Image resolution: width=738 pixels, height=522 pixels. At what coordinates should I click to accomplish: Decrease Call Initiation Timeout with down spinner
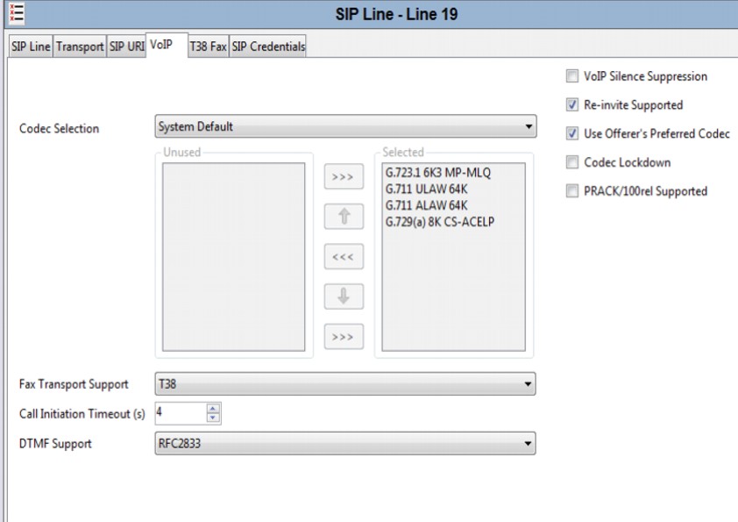pyautogui.click(x=213, y=418)
